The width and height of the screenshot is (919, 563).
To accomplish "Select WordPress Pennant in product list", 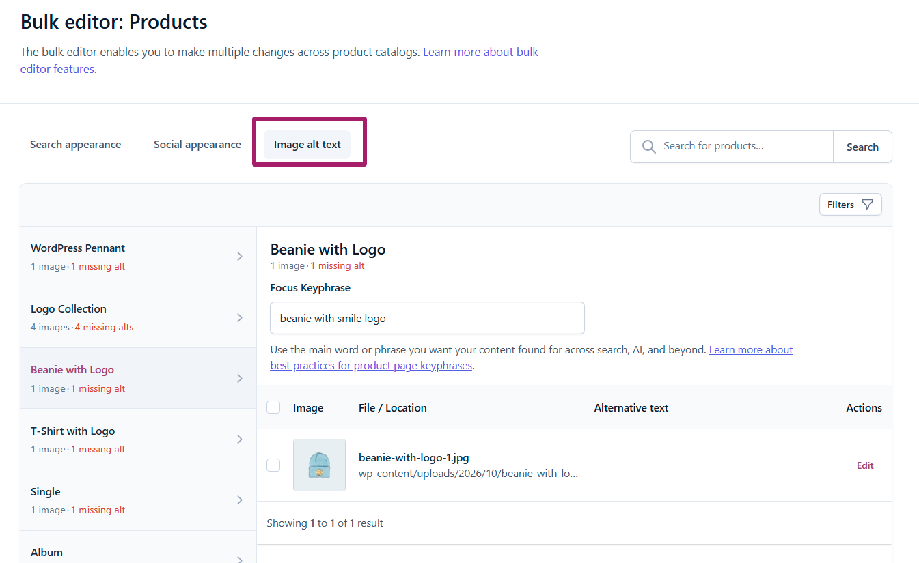I will (x=138, y=257).
